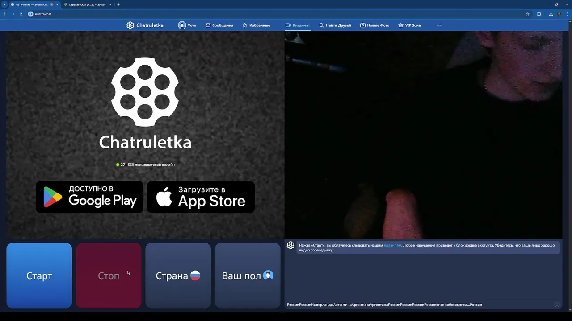Click the photo icon next to Новые Фото
The image size is (572, 321).
[x=363, y=25]
